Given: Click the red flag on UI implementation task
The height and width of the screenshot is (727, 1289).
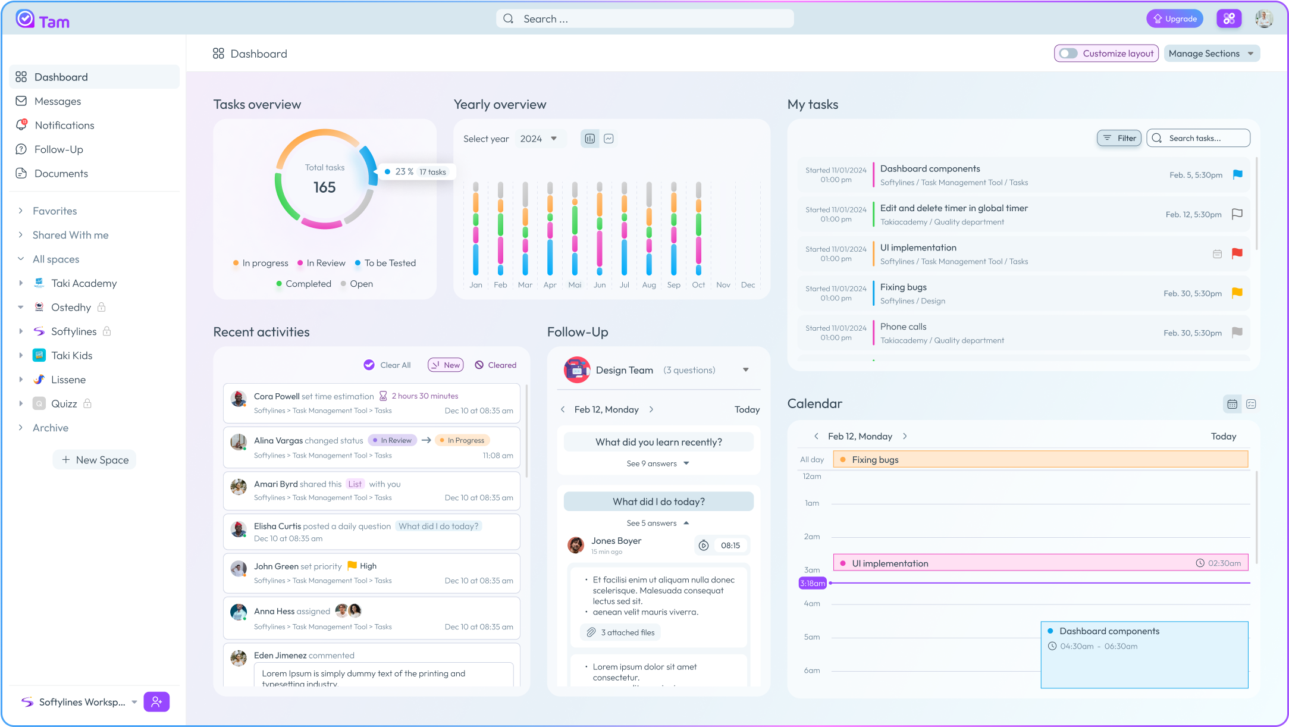Looking at the screenshot, I should [1237, 253].
